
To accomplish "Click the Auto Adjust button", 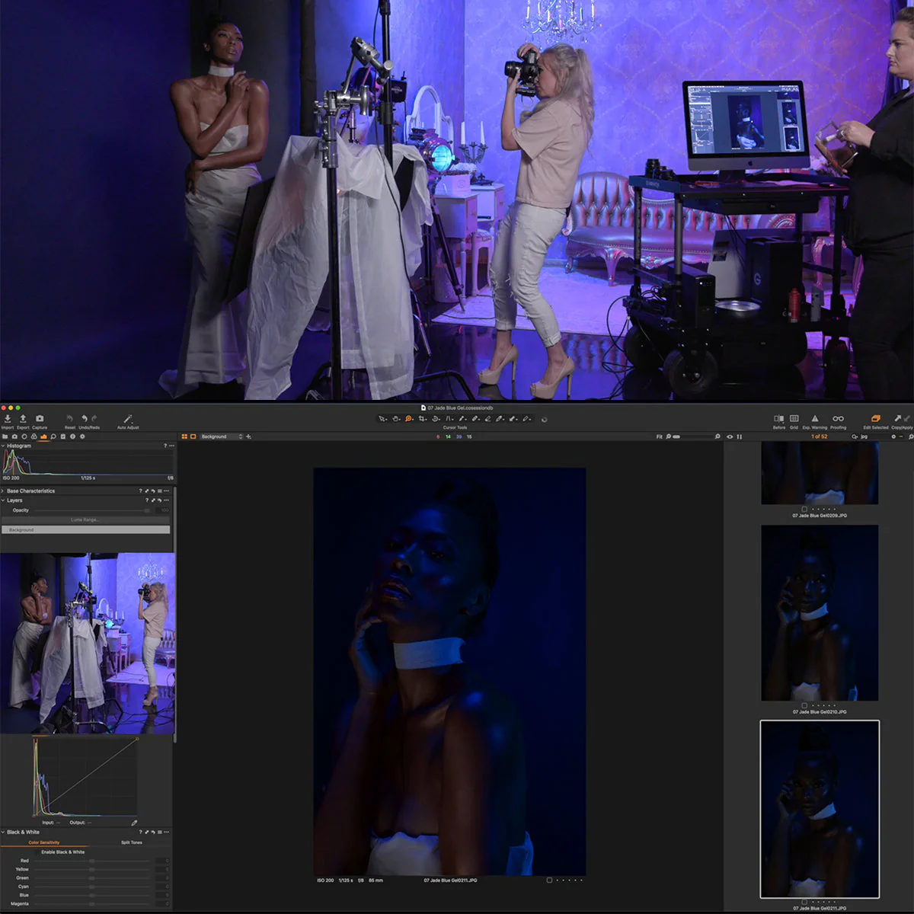I will pos(127,418).
